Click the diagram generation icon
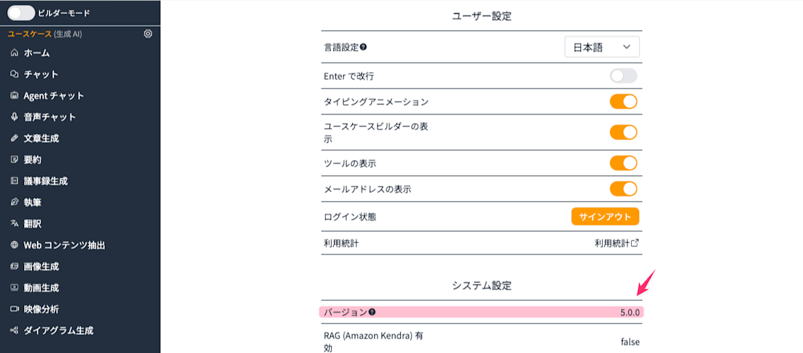The height and width of the screenshot is (353, 803). pyautogui.click(x=14, y=331)
